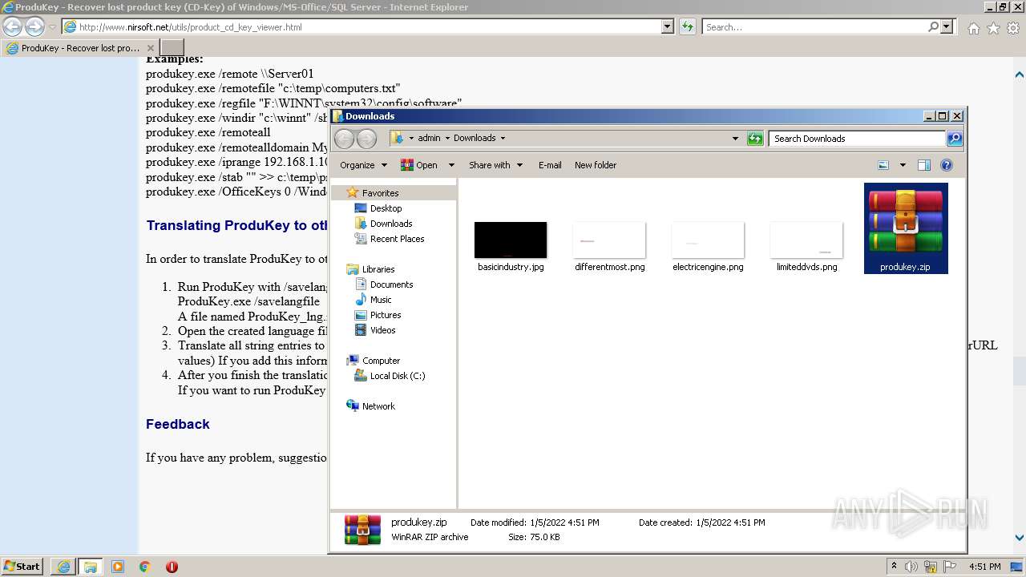Open Explorer help icon
This screenshot has height=577, width=1026.
[x=947, y=165]
